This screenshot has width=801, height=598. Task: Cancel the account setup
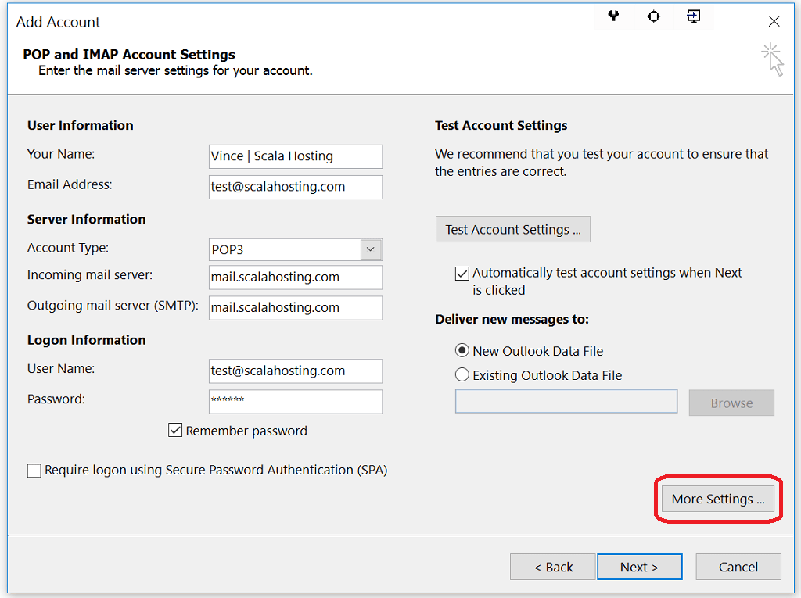pyautogui.click(x=738, y=566)
